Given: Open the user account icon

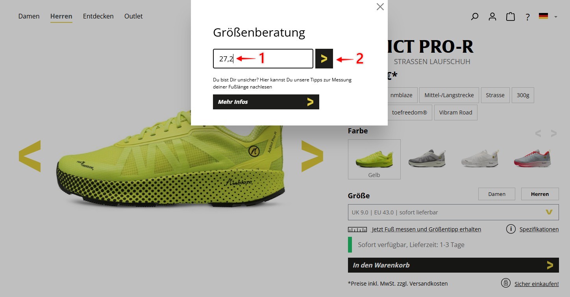Looking at the screenshot, I should point(492,17).
